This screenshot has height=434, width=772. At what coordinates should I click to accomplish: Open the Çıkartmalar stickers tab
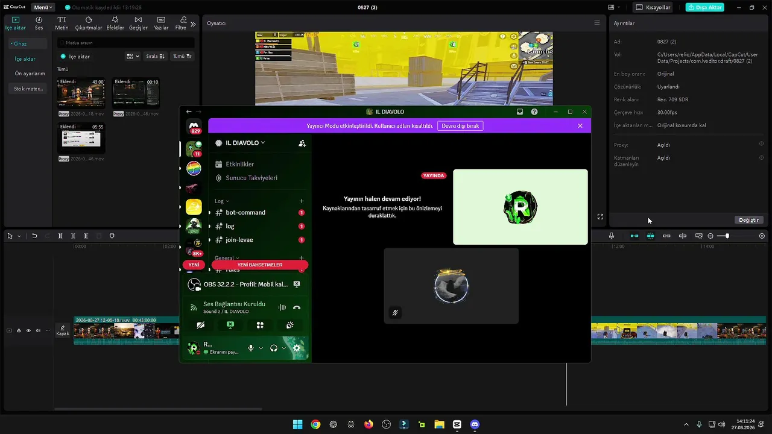(x=89, y=23)
